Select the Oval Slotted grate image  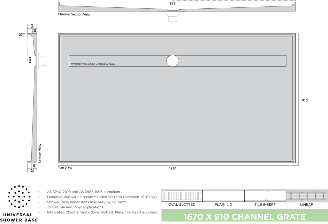coord(182,196)
